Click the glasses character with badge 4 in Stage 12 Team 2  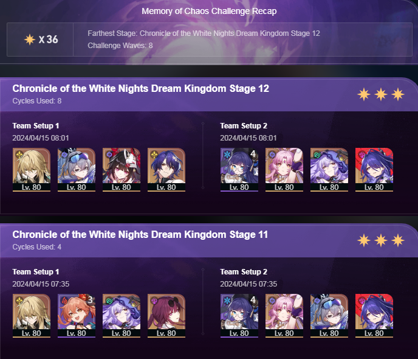click(239, 170)
